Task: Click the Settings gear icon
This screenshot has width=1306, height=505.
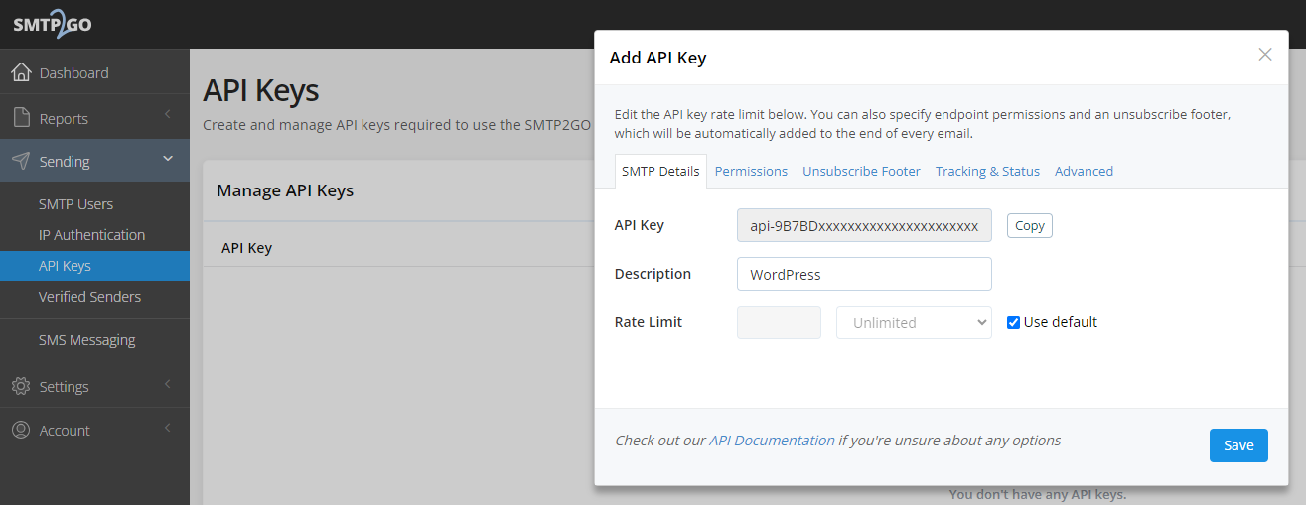Action: [x=21, y=386]
